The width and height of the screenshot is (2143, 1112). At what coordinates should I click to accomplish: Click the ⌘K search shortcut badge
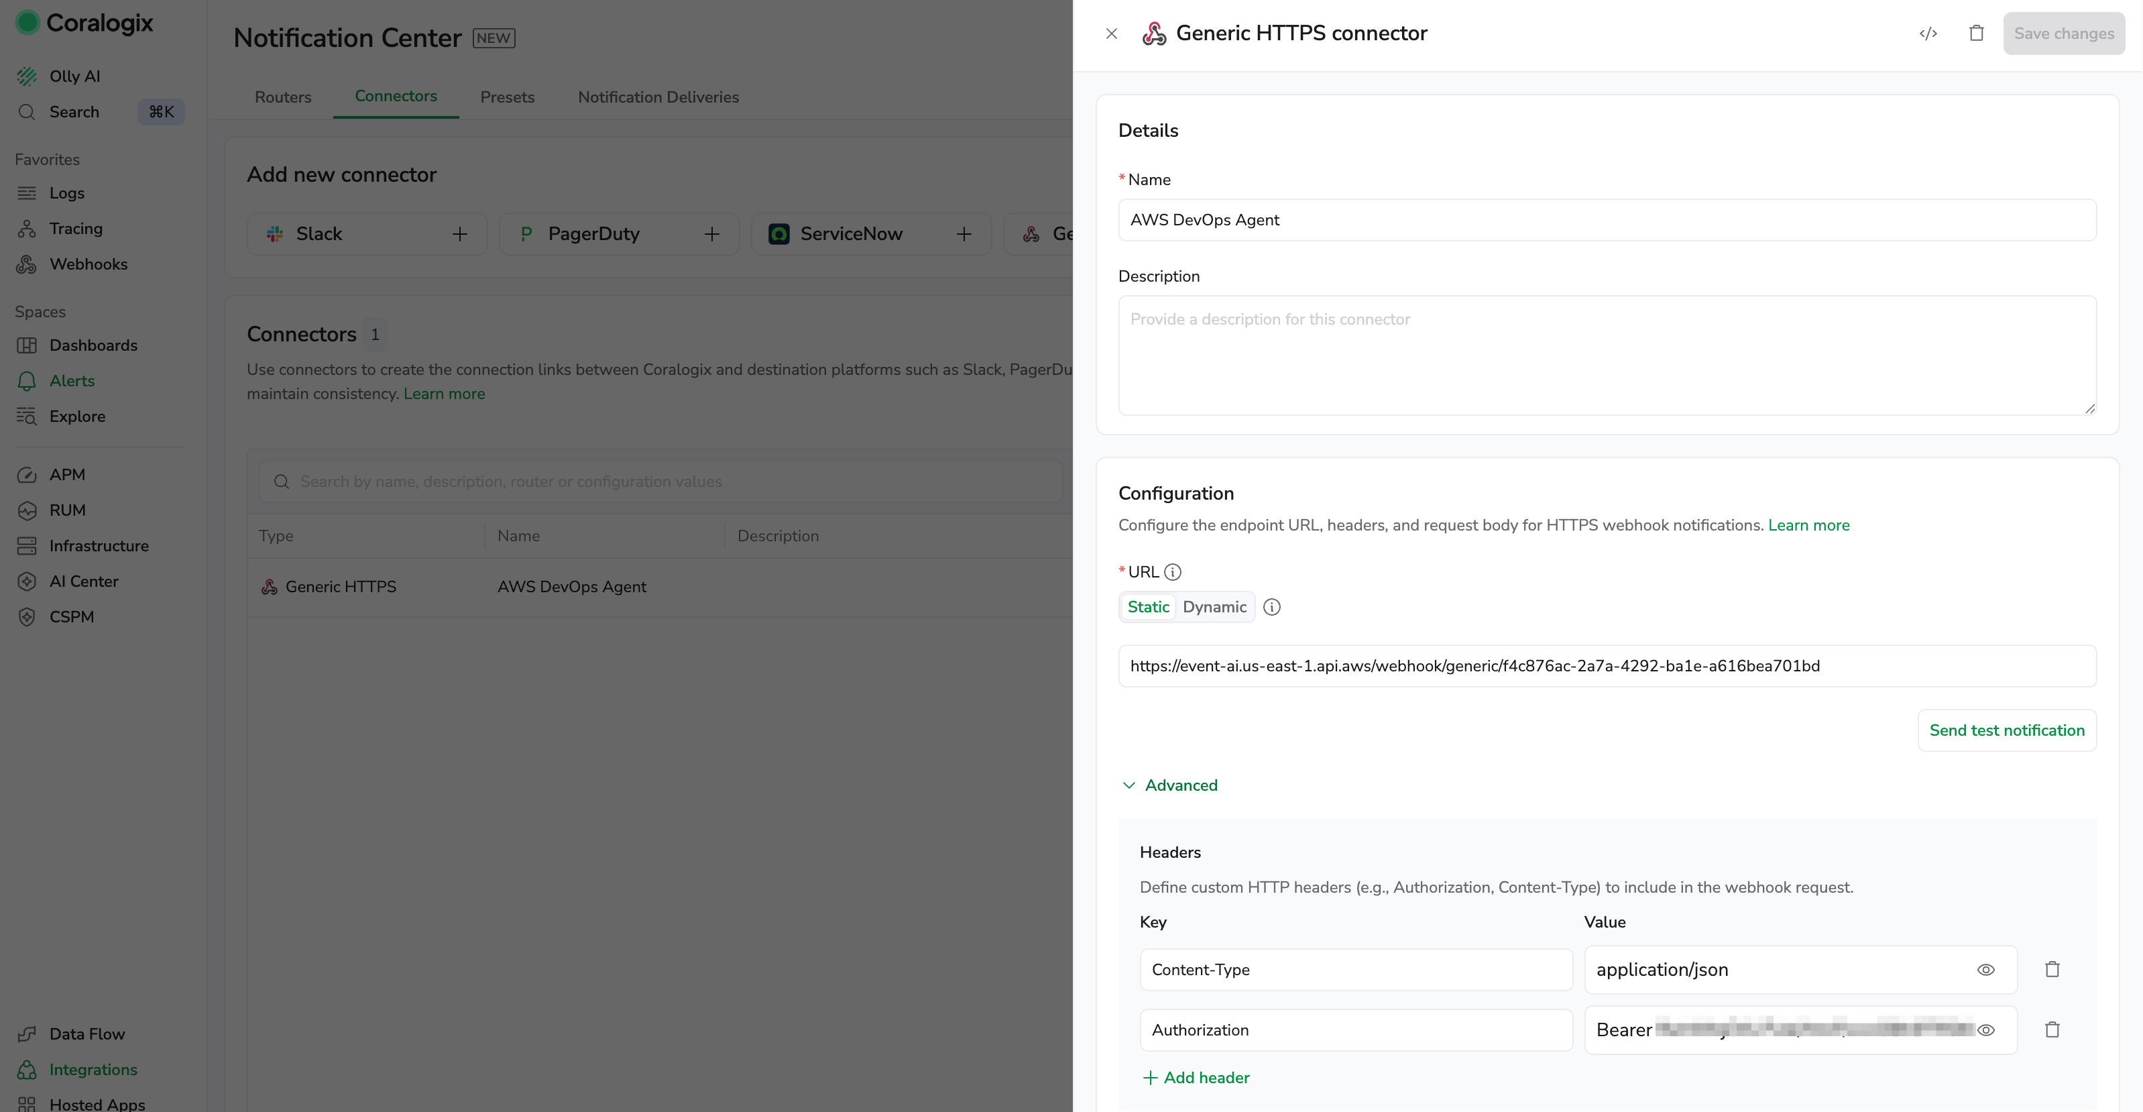pos(162,111)
